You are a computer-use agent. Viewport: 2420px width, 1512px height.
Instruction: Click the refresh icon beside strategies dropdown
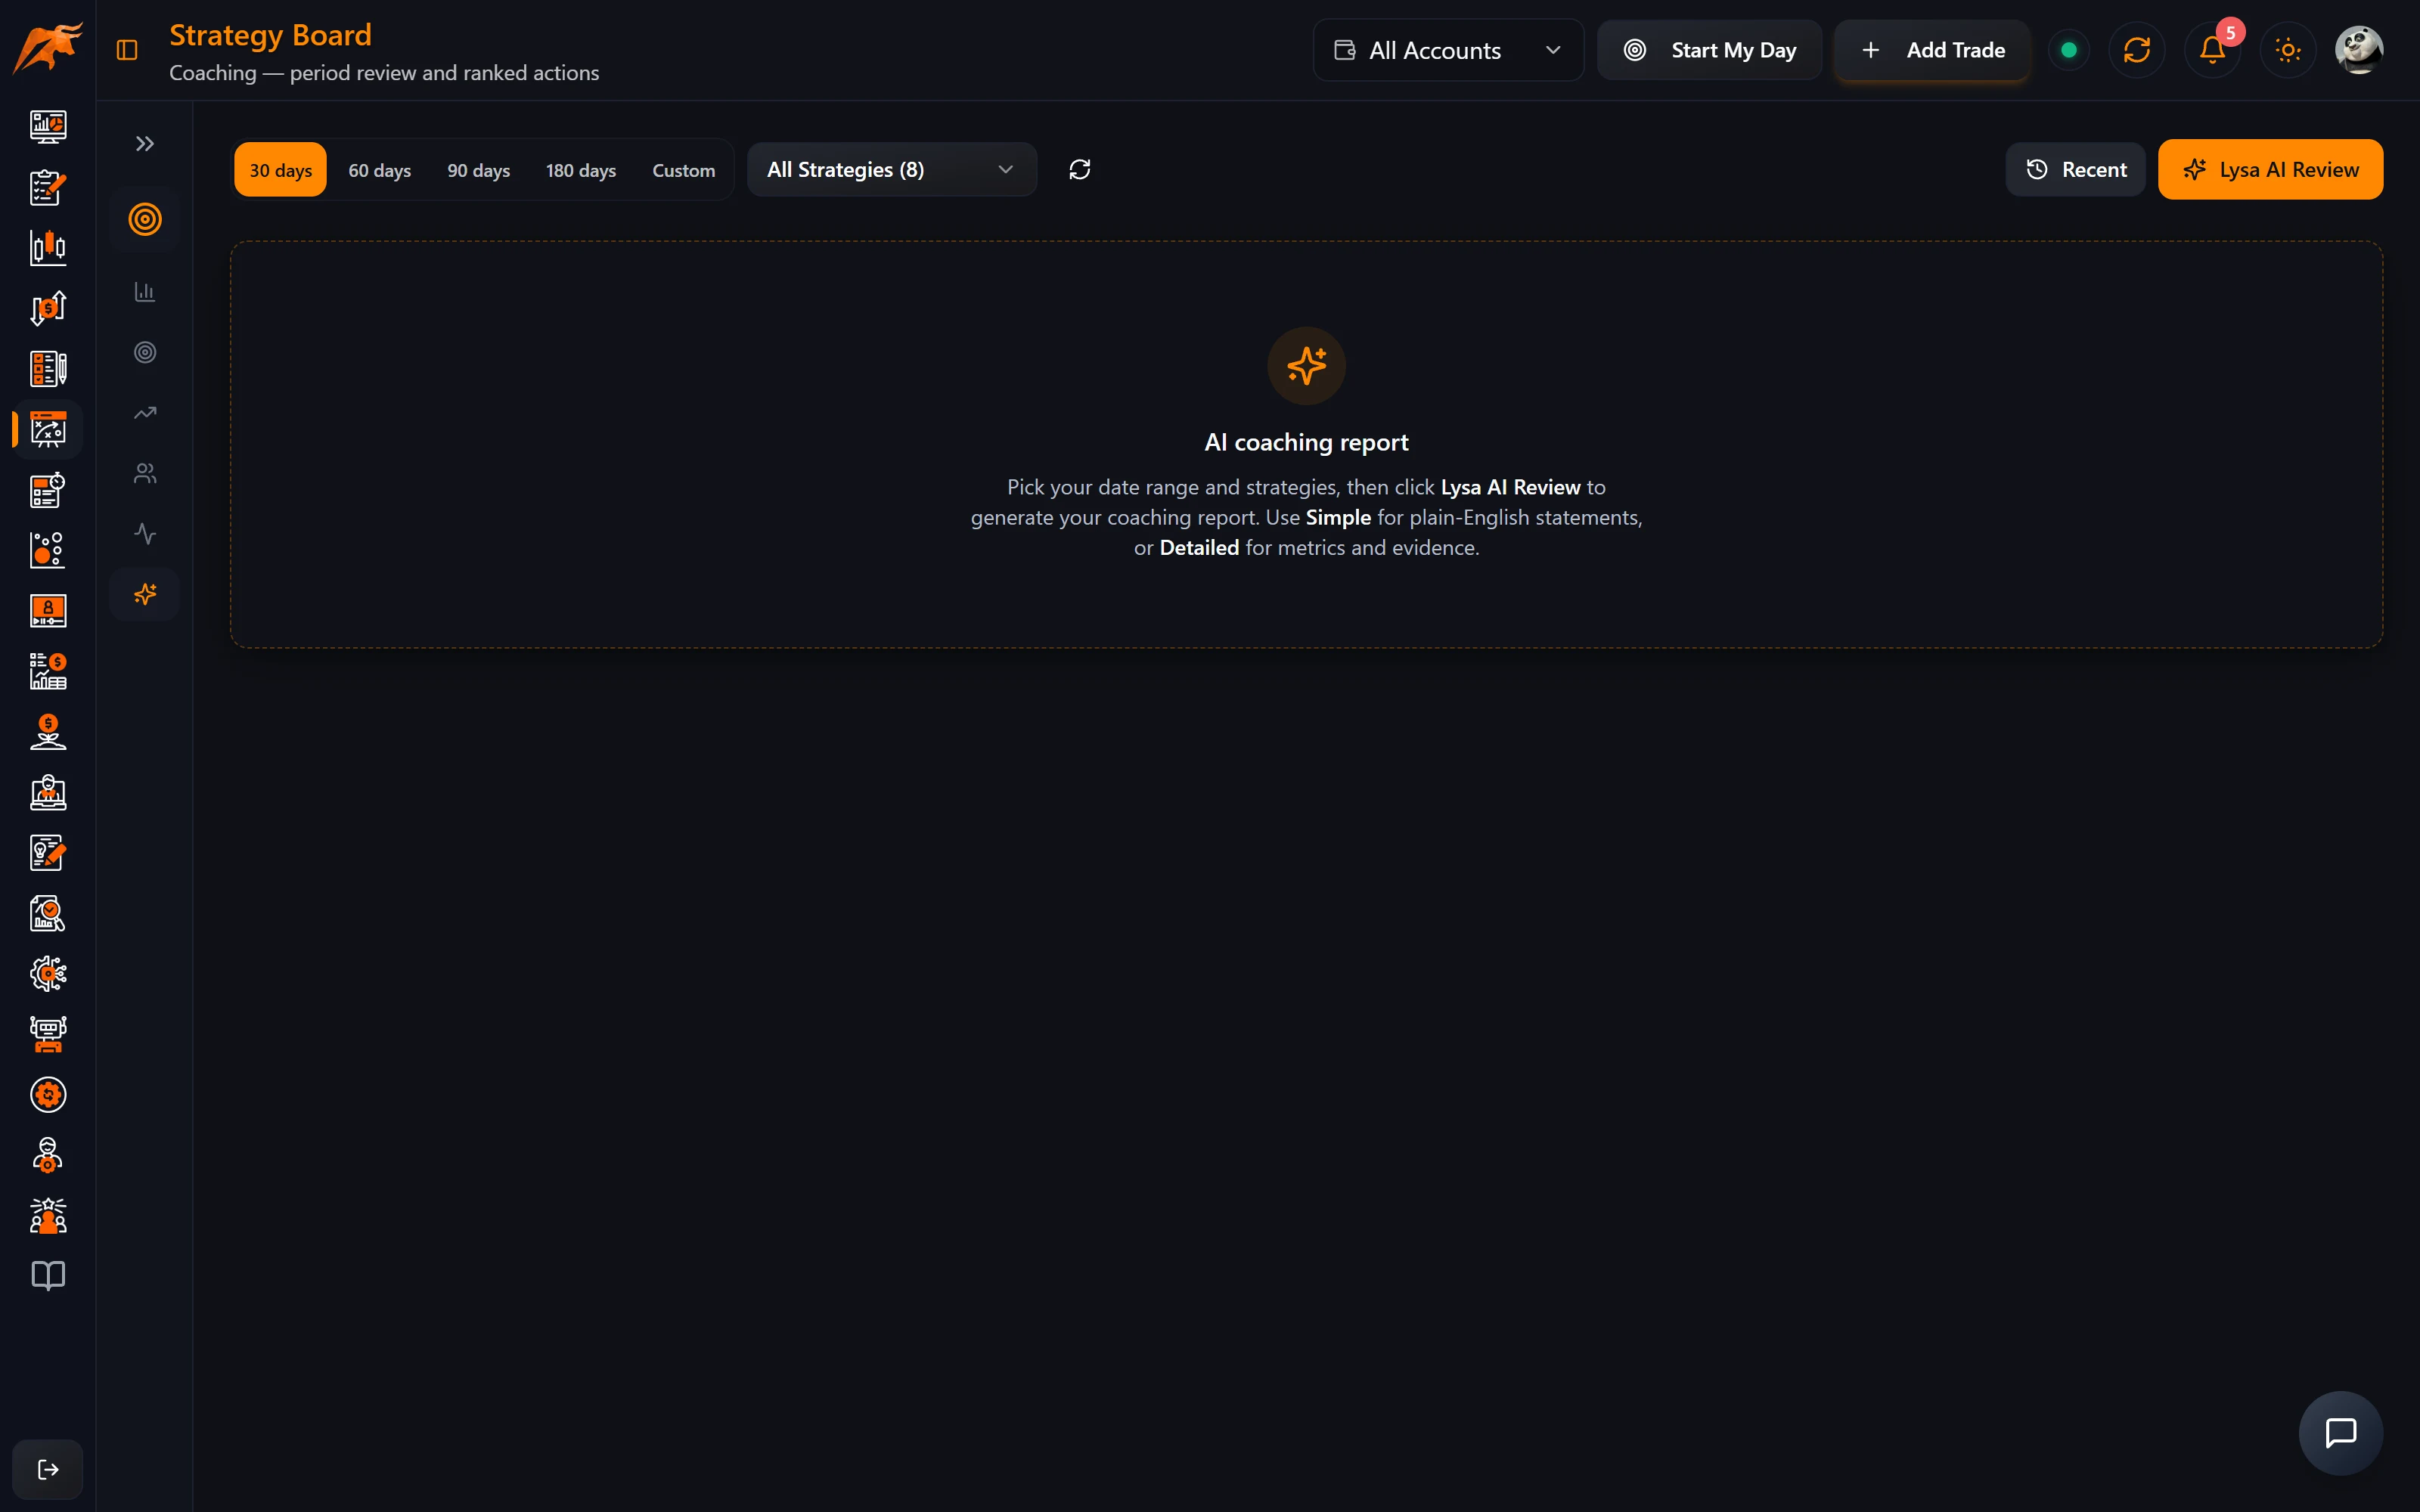[1079, 170]
